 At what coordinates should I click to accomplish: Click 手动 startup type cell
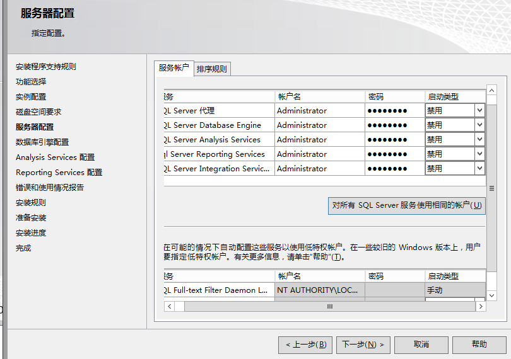click(x=455, y=290)
